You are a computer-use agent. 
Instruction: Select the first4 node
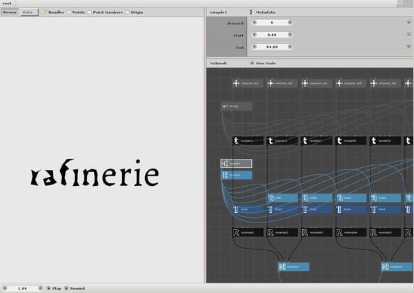(351, 209)
